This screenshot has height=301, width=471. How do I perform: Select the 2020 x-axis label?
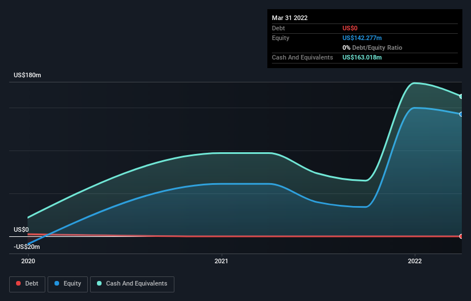[28, 261]
